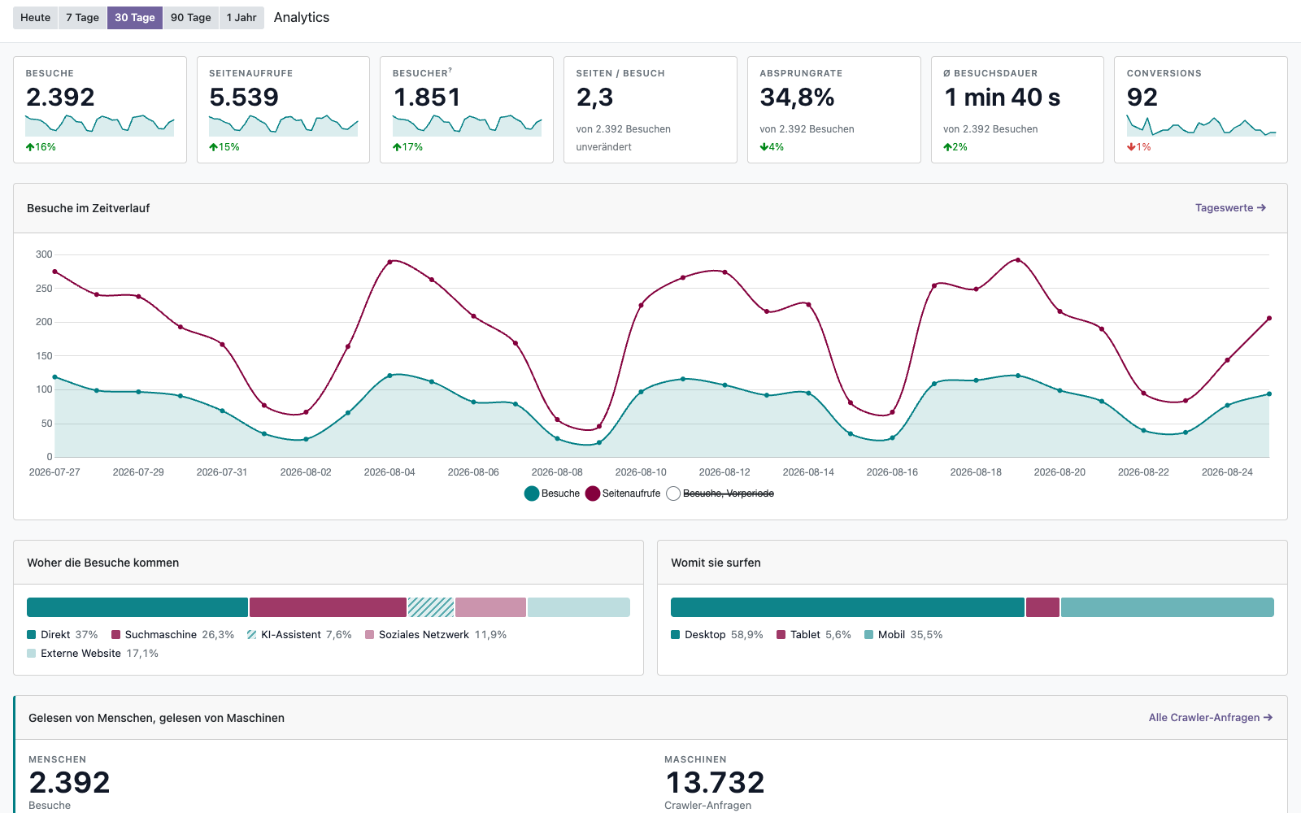
Task: Click the Soziales Netzwerk legend color square
Action: (370, 635)
